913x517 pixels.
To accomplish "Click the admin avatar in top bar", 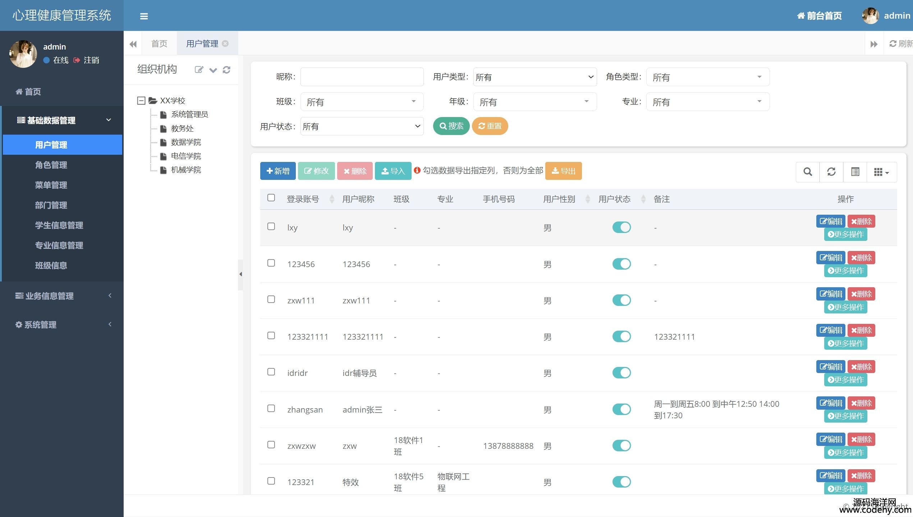I will (871, 16).
